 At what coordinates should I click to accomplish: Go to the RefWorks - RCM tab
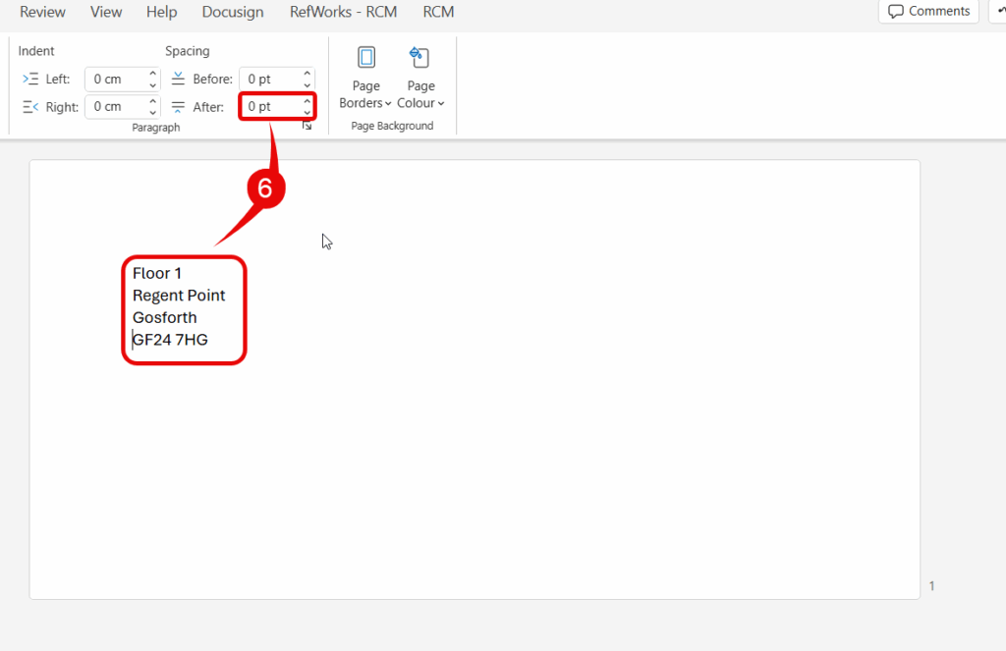343,12
